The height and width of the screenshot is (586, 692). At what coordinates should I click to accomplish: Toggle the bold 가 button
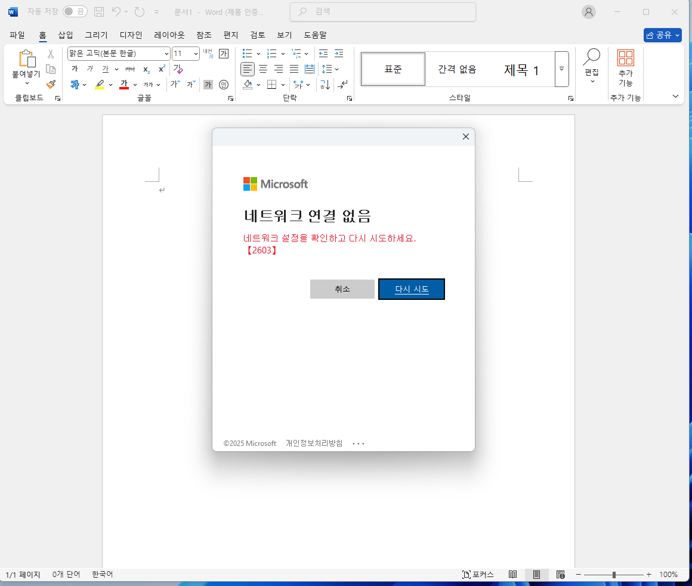pos(75,69)
